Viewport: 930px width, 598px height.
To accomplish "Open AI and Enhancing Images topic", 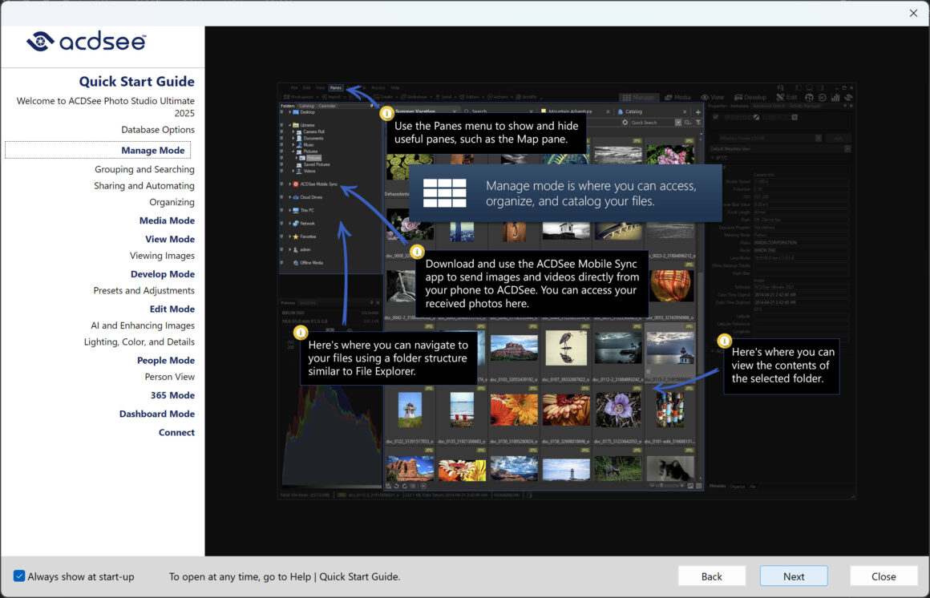I will pos(143,325).
